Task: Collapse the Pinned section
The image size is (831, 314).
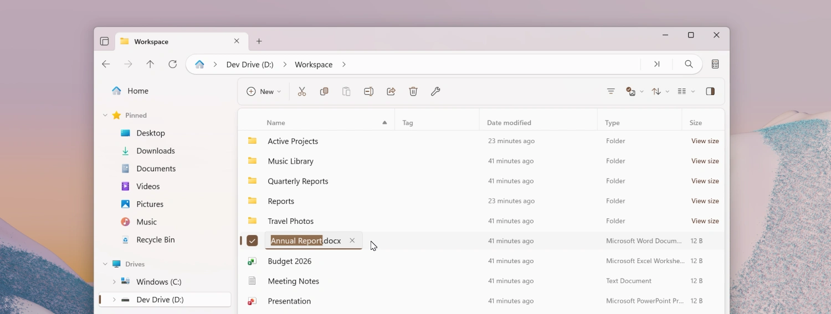Action: [105, 116]
